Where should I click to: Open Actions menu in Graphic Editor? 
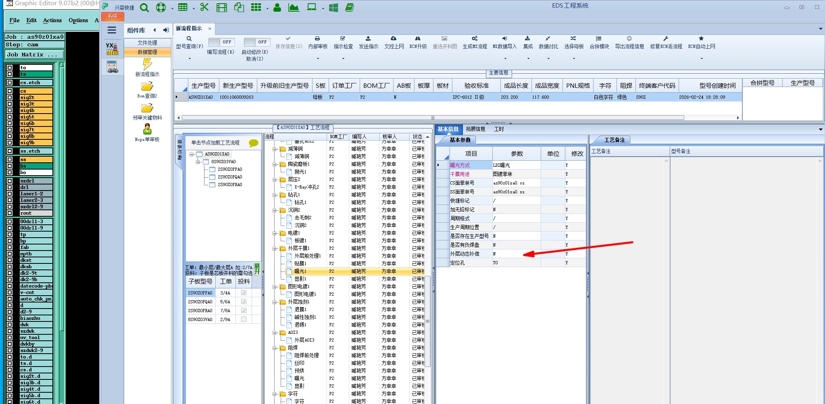coord(52,20)
